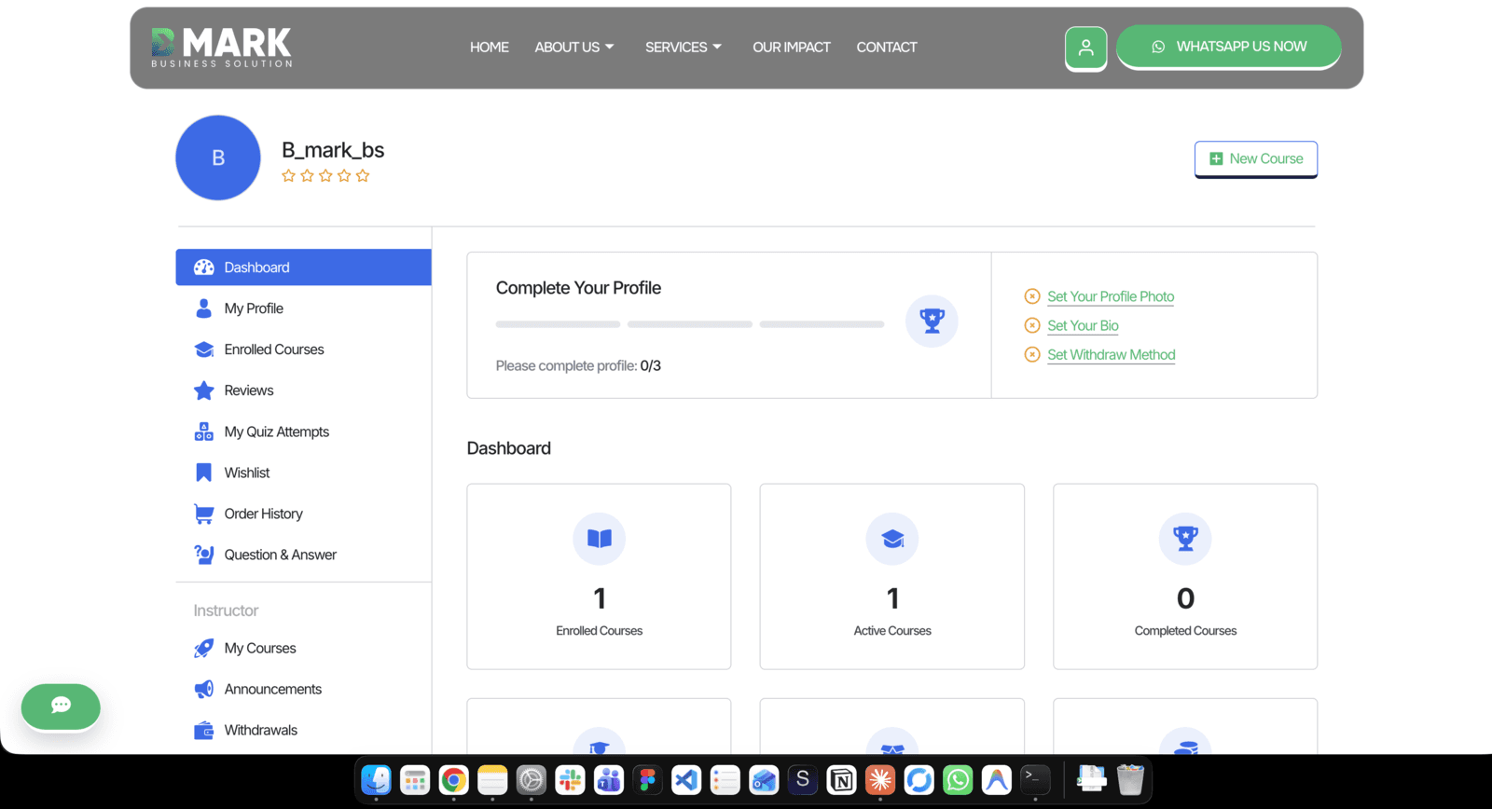Click the New Course button
This screenshot has height=809, width=1492.
coord(1256,159)
